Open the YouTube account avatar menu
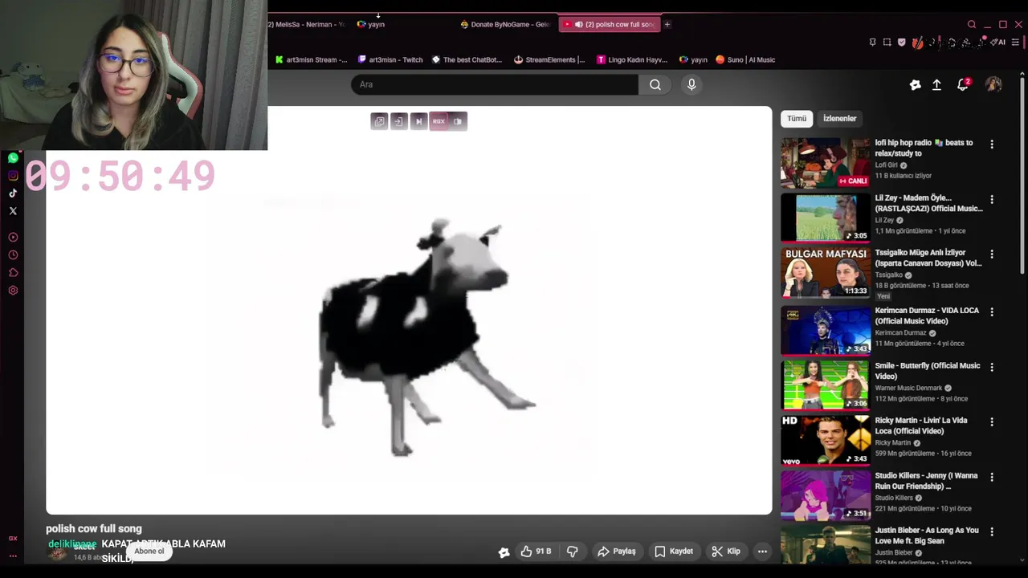Viewport: 1028px width, 578px height. [x=993, y=84]
